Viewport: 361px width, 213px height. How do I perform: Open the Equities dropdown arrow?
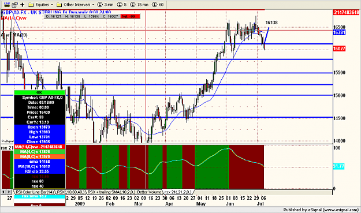click(52, 5)
